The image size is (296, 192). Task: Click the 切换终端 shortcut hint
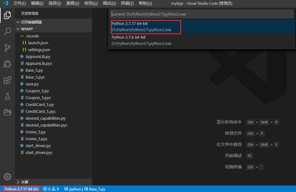(233, 167)
